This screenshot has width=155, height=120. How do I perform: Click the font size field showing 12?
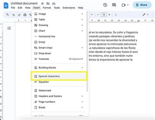pyautogui.click(x=104, y=15)
